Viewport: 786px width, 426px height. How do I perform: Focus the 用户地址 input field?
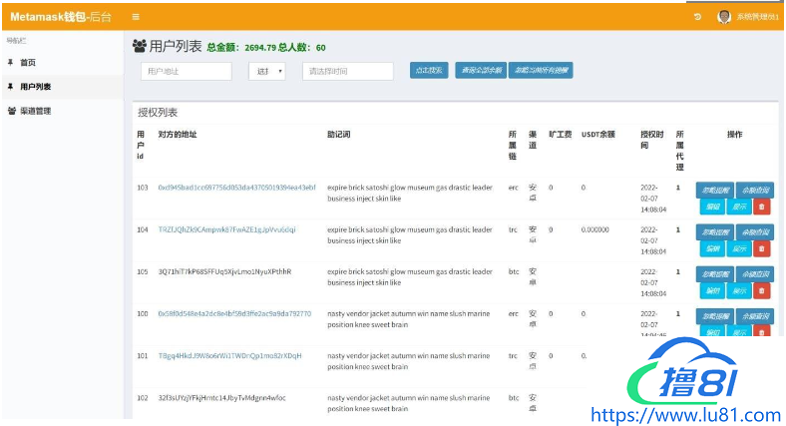coord(187,71)
